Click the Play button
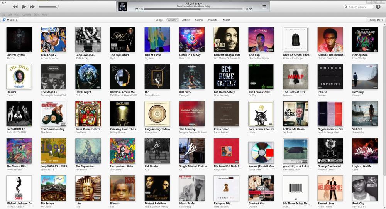The image size is (386, 209). click(x=24, y=7)
